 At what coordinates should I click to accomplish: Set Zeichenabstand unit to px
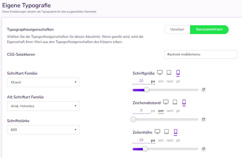click(x=153, y=111)
